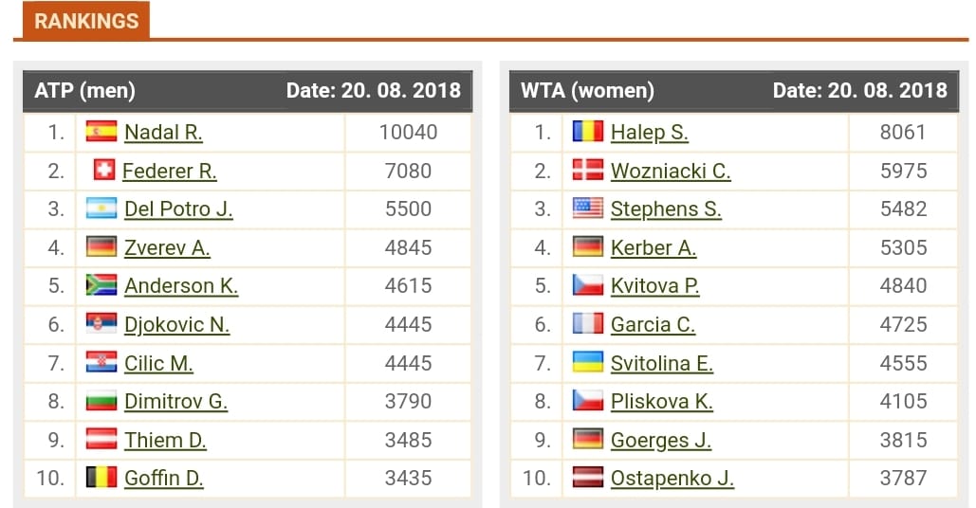Click the Latvian flag beside Ostapenko
976x508 pixels.
[588, 478]
